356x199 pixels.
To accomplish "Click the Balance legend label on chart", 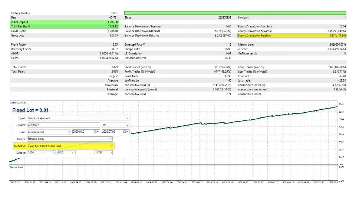I will point(14,103).
